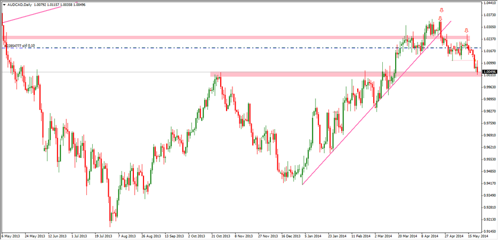Click the 5 Jan 2014 date label

313,235
